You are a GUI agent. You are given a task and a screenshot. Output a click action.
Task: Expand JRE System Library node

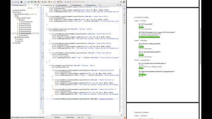[x=14, y=14]
